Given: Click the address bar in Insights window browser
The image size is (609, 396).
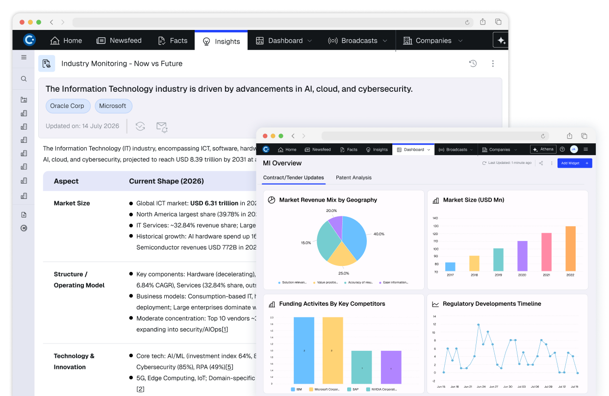Looking at the screenshot, I should (273, 22).
